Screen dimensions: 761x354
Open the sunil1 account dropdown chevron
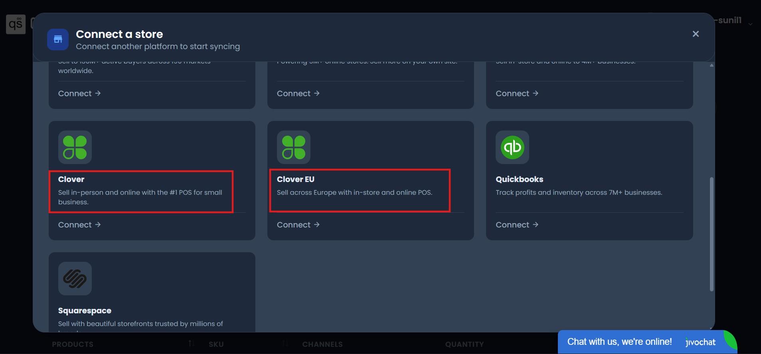point(751,24)
